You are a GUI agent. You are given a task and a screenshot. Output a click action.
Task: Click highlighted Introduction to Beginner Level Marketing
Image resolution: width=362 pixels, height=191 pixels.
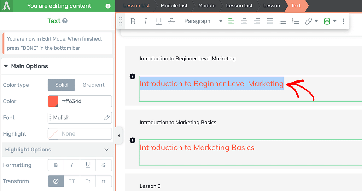(x=212, y=84)
